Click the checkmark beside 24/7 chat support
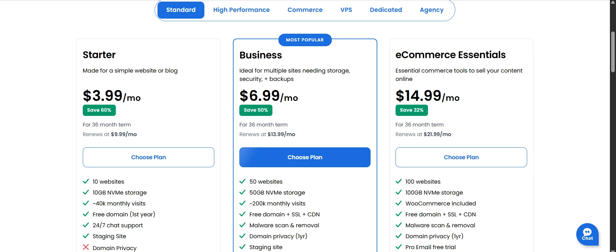The height and width of the screenshot is (252, 616). 86,225
